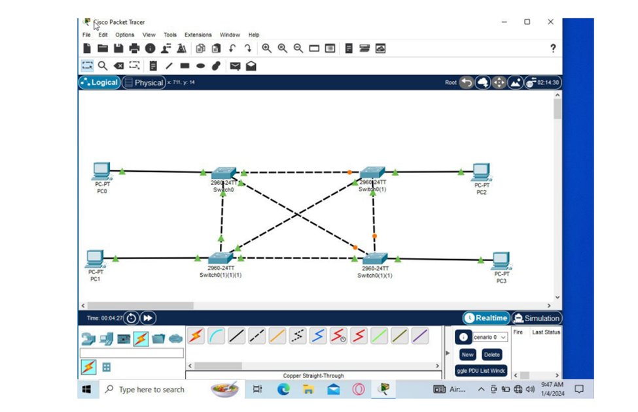Viewport: 638px width, 412px height.
Task: Click the workspace horizontal scrollbar thumb
Action: pyautogui.click(x=141, y=305)
